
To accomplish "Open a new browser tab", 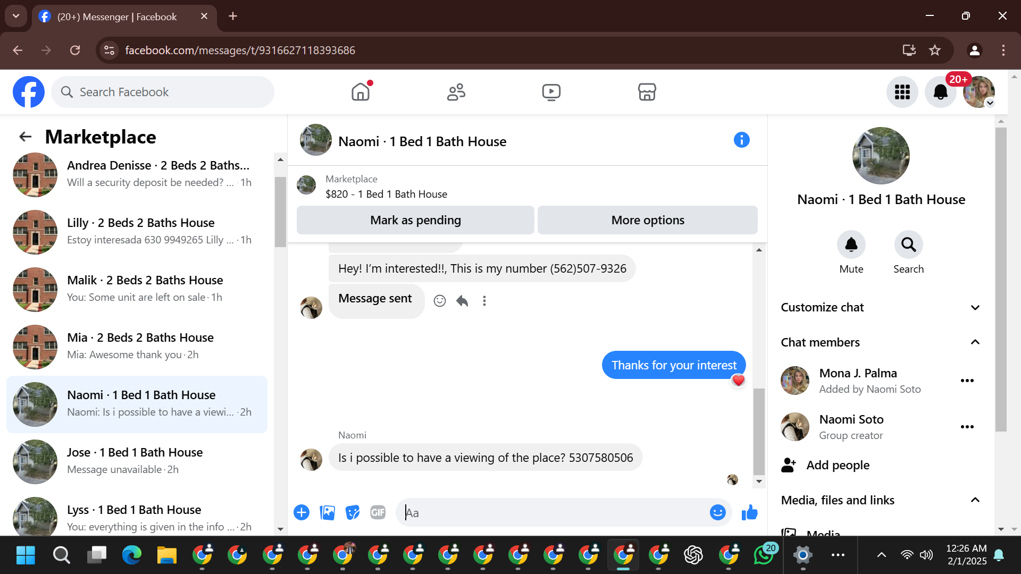I will pos(233,16).
